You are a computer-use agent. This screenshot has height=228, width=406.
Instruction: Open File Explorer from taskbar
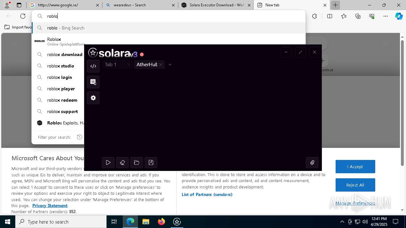[146, 222]
